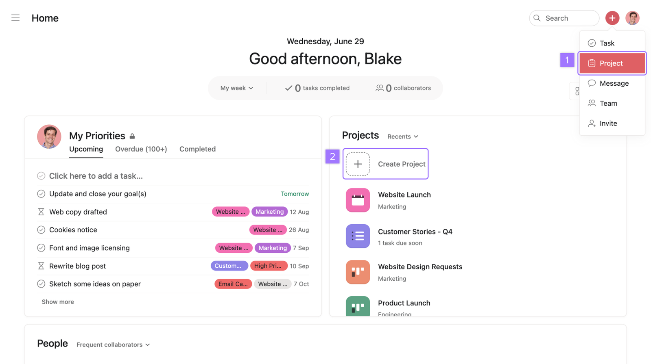Select Message from the quick-add menu

pyautogui.click(x=614, y=83)
